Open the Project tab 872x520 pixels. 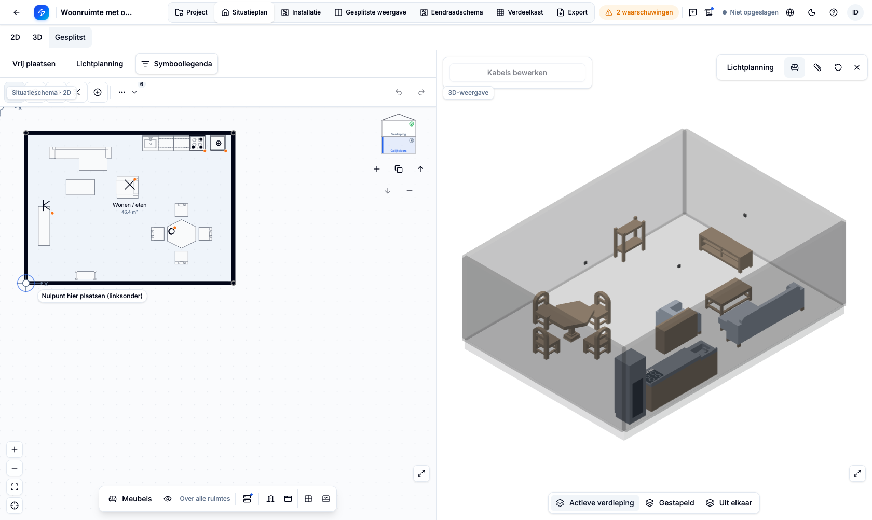(191, 12)
